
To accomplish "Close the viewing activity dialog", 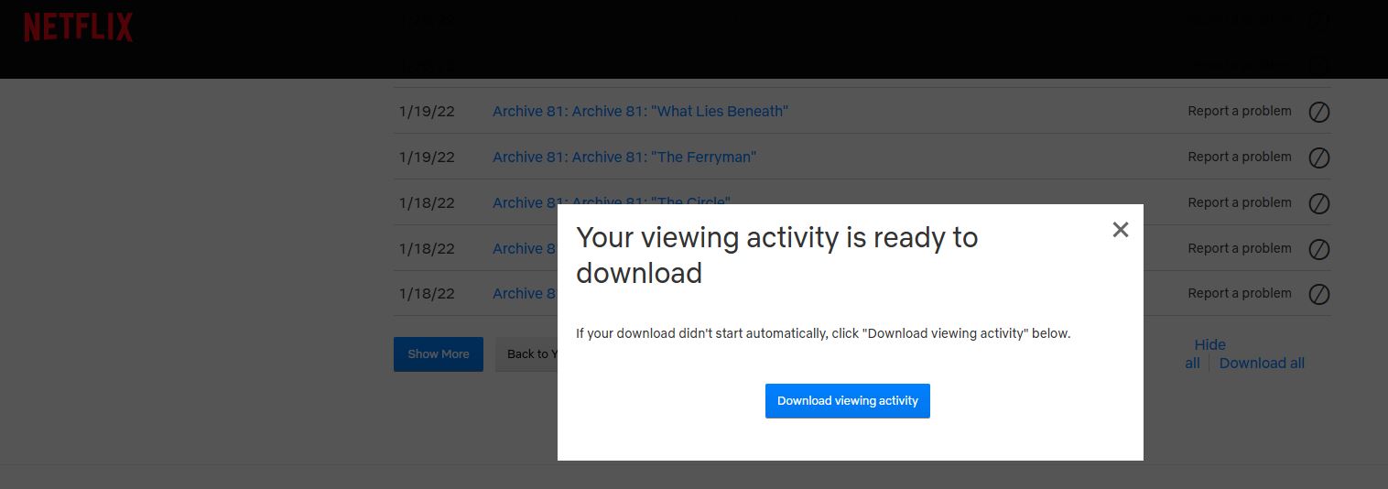I will [1121, 230].
